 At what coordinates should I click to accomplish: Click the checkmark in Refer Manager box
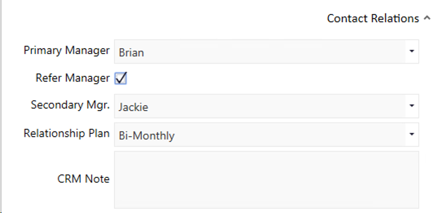[121, 78]
